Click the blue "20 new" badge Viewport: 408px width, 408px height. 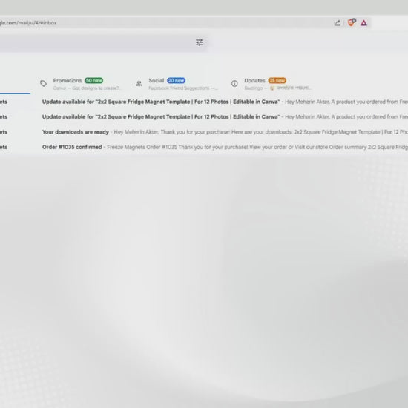[176, 80]
